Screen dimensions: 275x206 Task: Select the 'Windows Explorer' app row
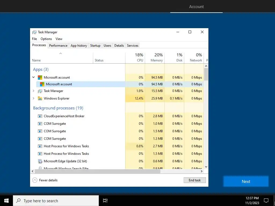(x=117, y=98)
